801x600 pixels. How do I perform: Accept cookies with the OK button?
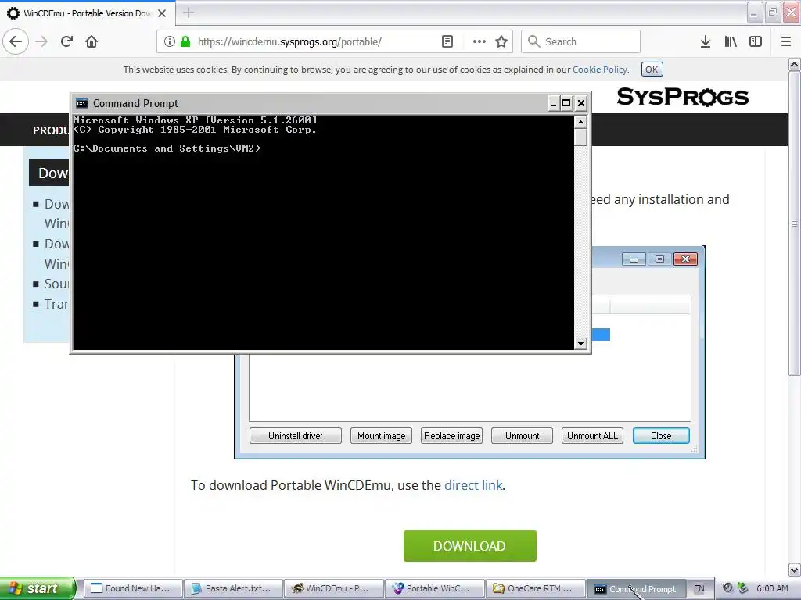[x=652, y=70]
